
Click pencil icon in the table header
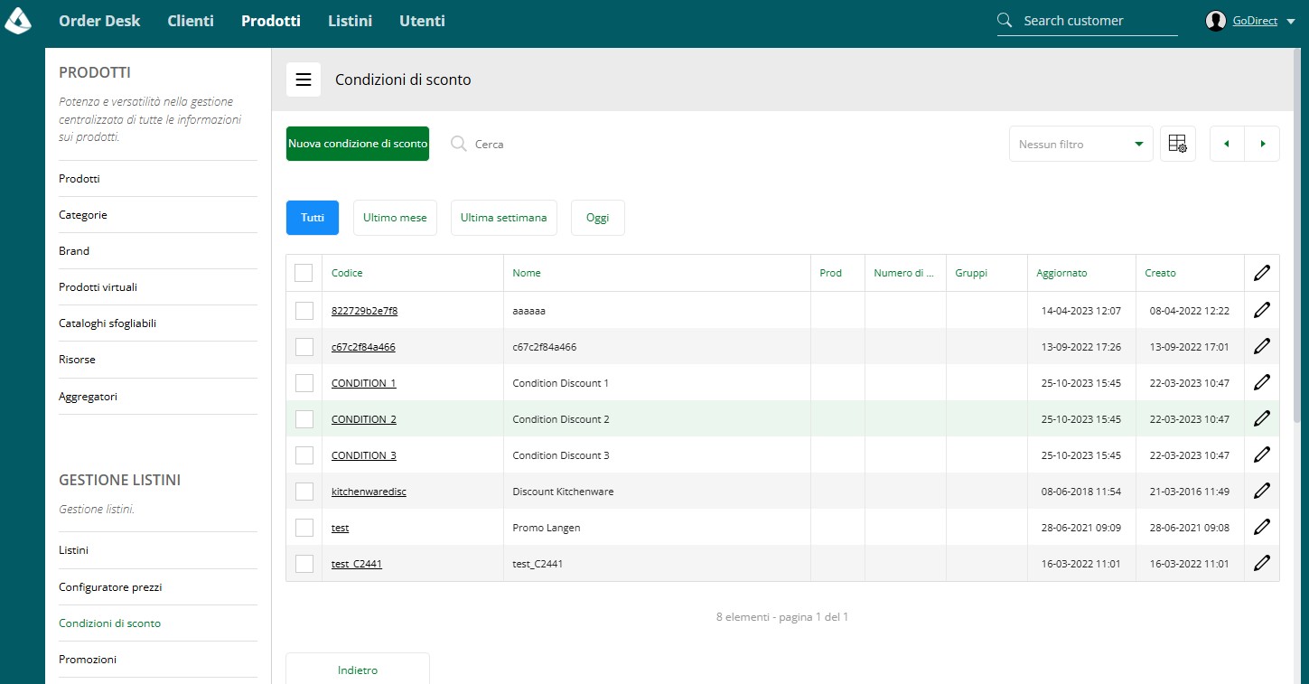(x=1262, y=273)
